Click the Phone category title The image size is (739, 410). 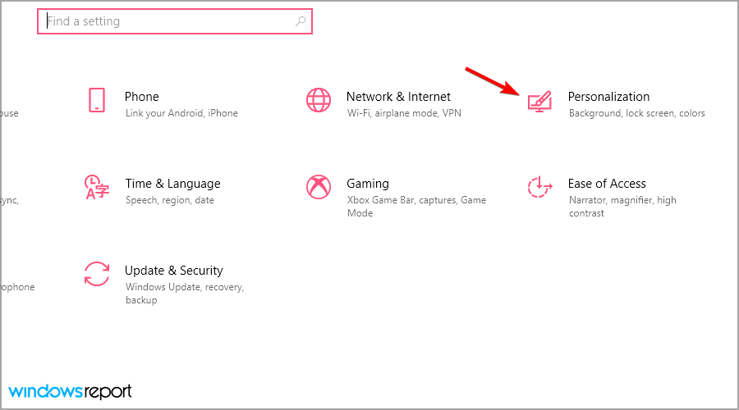pos(141,97)
